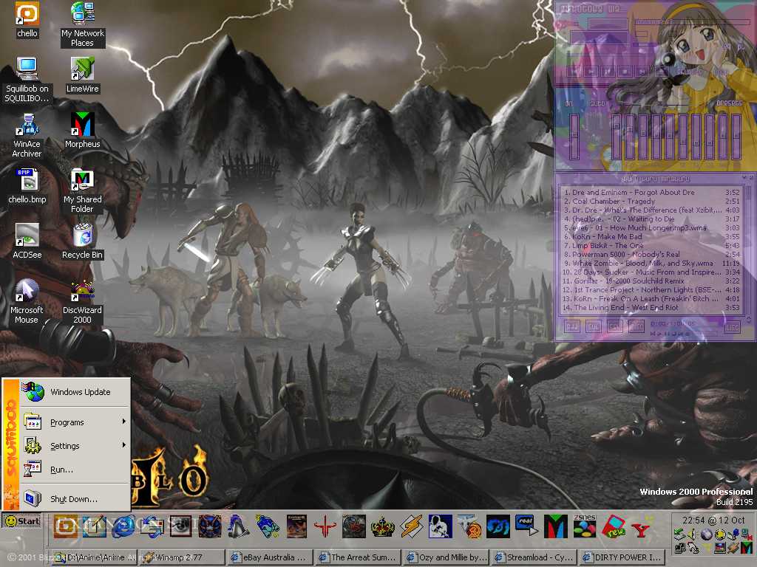Screen dimensions: 757x567
Task: Open chello.bmp file on desktop
Action: point(27,186)
